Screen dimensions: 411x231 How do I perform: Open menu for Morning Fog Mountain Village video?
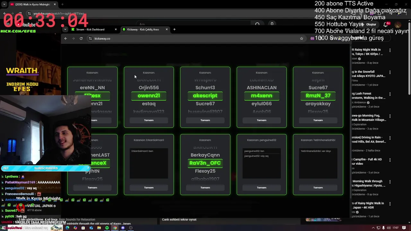(390, 116)
